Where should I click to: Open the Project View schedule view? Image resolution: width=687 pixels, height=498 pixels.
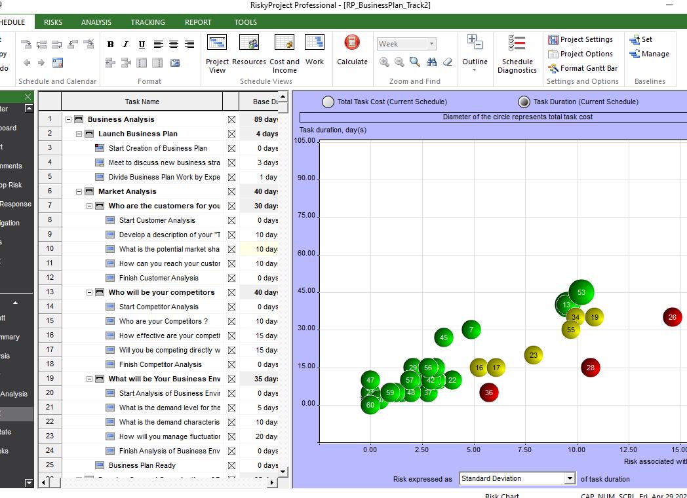click(x=217, y=54)
